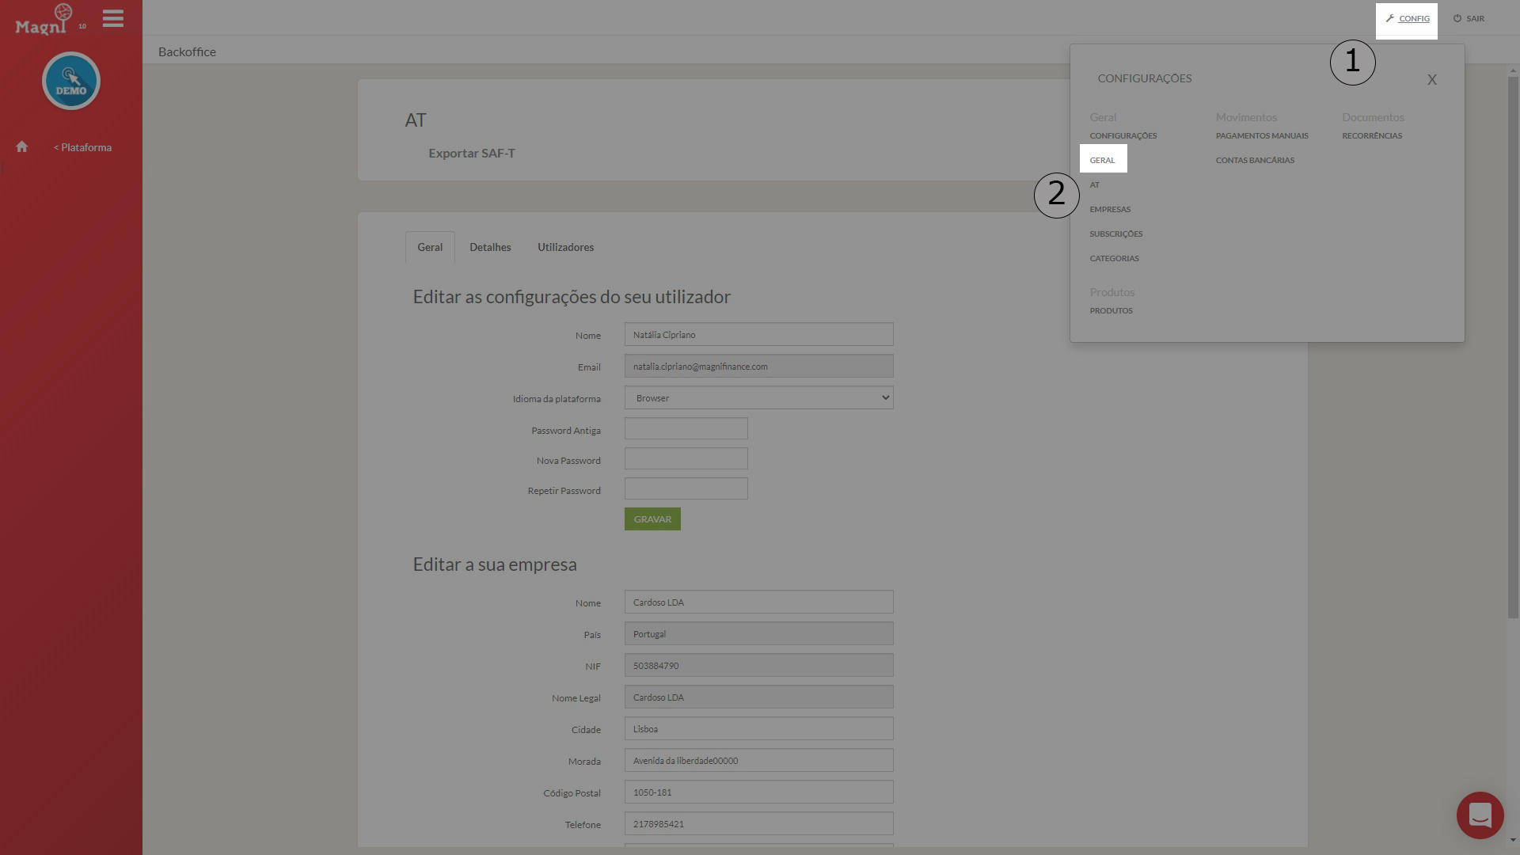Open CONTAS BANCÁRIAS menu entry

click(1255, 161)
